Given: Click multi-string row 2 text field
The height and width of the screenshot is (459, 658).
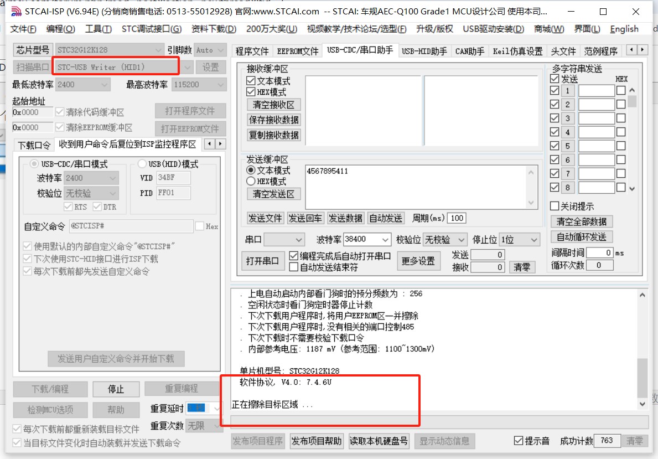Looking at the screenshot, I should pyautogui.click(x=597, y=104).
